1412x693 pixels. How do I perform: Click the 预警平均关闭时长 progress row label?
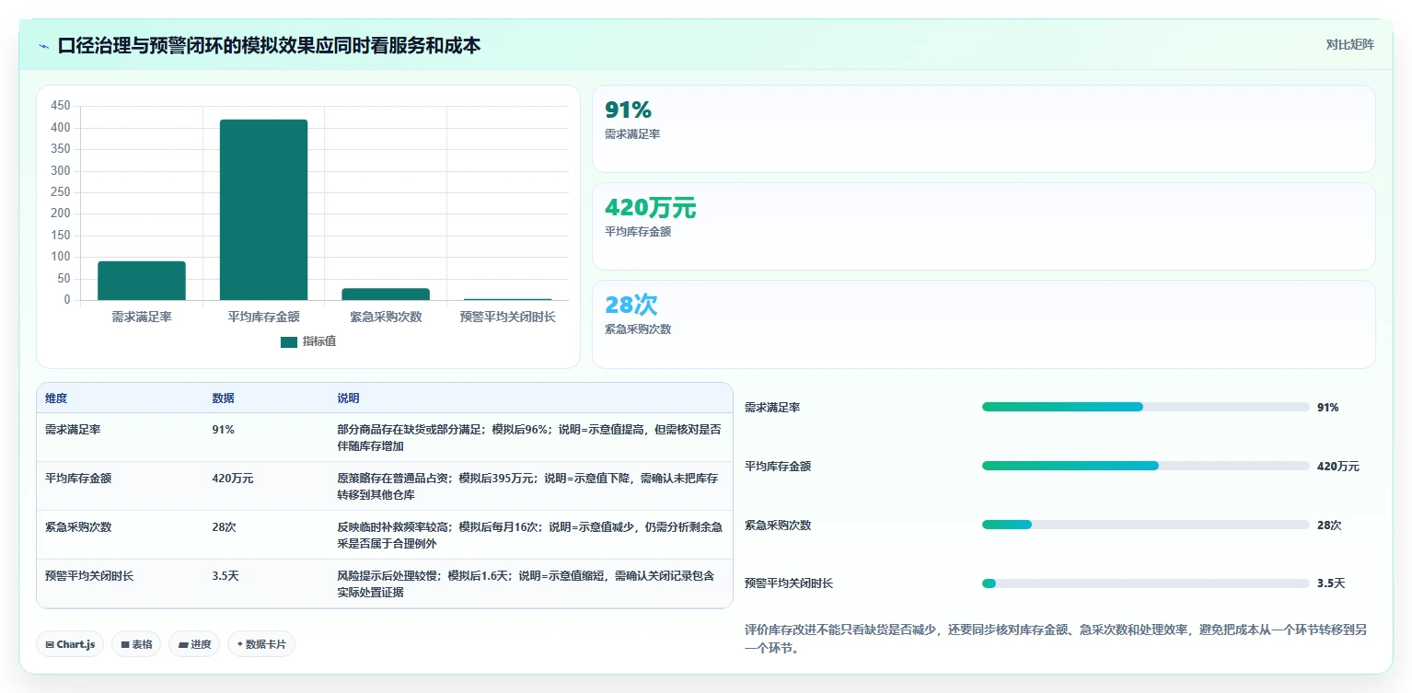pyautogui.click(x=789, y=583)
